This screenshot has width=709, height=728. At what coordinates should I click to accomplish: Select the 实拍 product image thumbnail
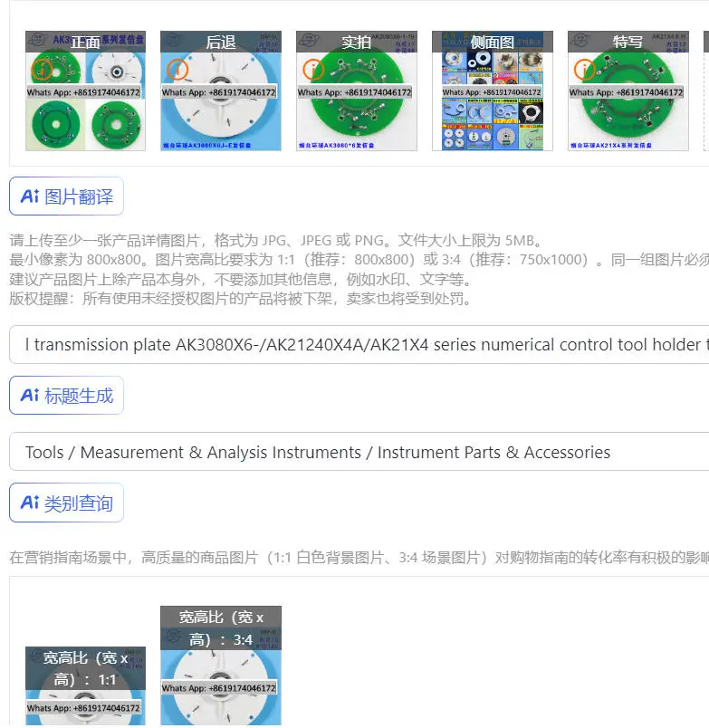357,91
